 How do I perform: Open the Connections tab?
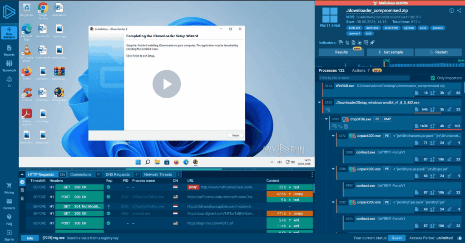click(86, 174)
